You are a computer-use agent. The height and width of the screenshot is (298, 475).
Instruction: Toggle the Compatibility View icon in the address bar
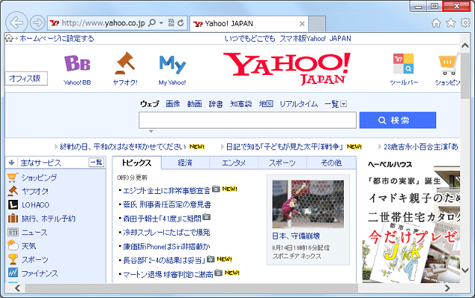171,23
